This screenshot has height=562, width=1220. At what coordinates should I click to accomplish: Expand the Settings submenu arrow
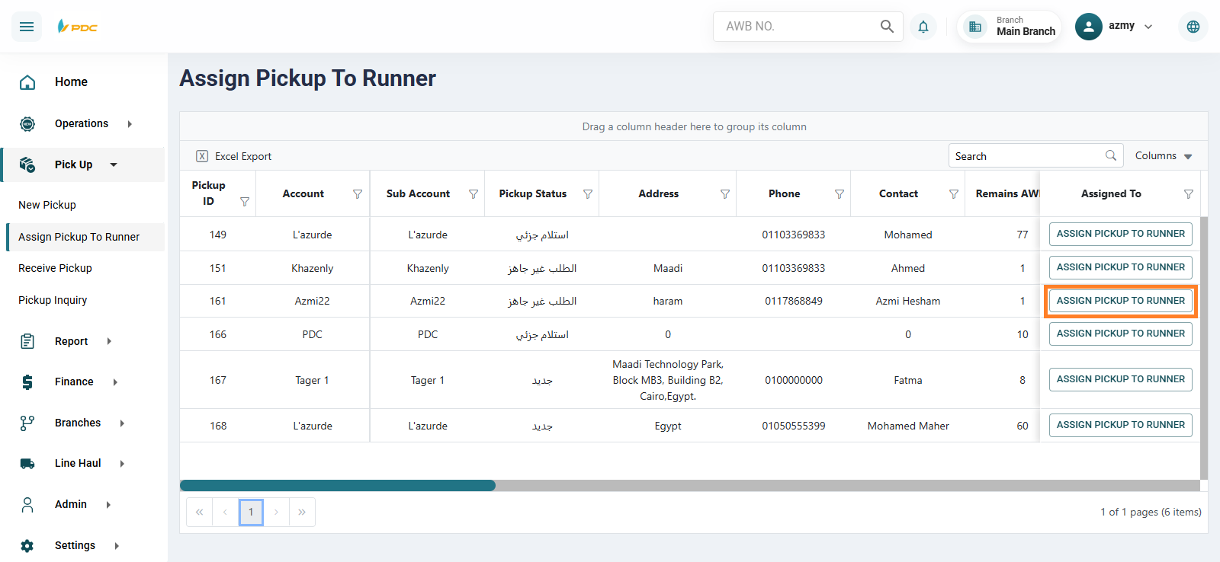tap(117, 546)
